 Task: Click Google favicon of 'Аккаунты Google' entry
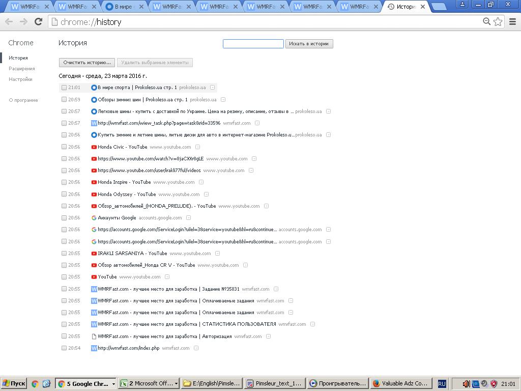point(94,218)
